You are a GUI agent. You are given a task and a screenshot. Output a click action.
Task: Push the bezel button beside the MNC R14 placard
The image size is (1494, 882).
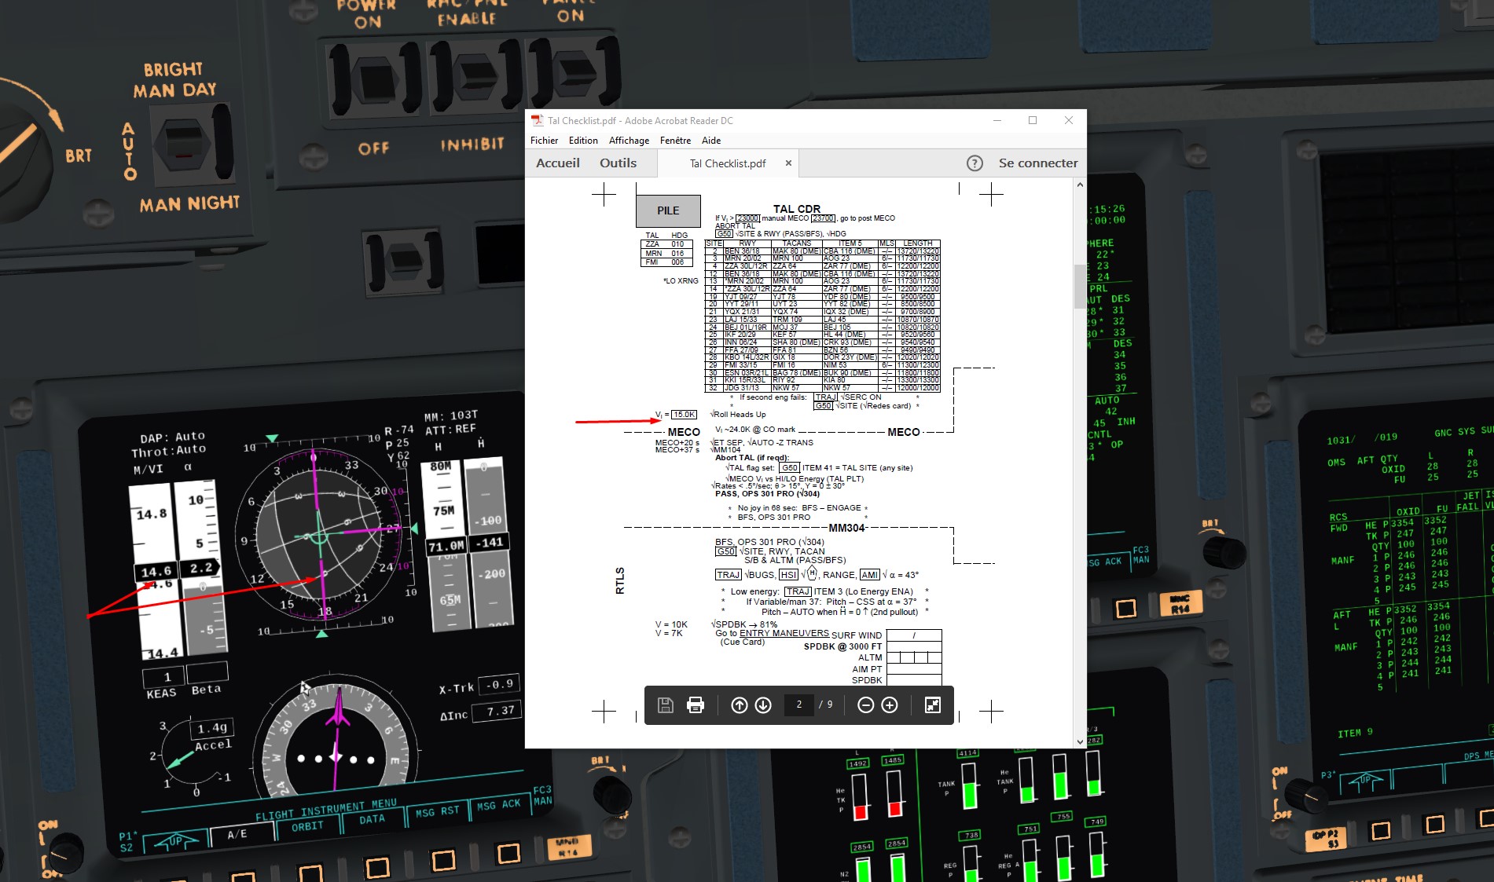click(x=1126, y=608)
